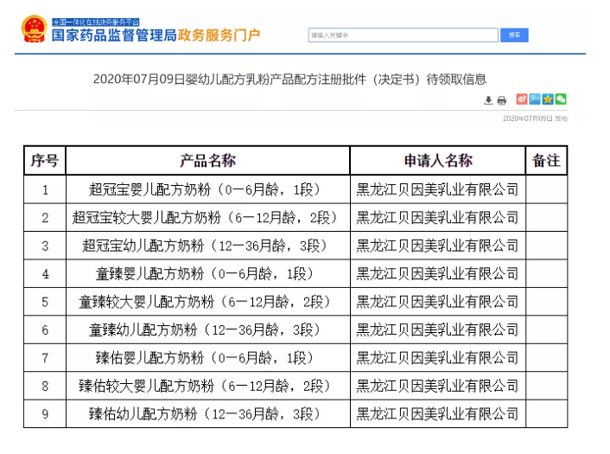Click the 产品名称 column header

[207, 161]
